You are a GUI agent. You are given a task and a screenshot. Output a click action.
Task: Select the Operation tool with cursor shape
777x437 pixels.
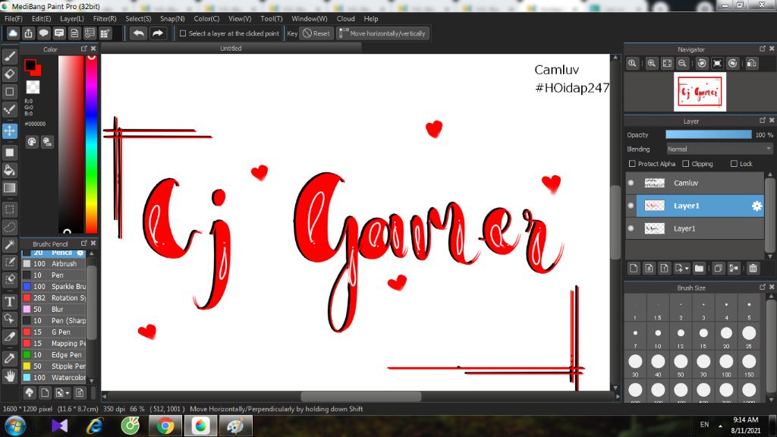click(x=9, y=319)
